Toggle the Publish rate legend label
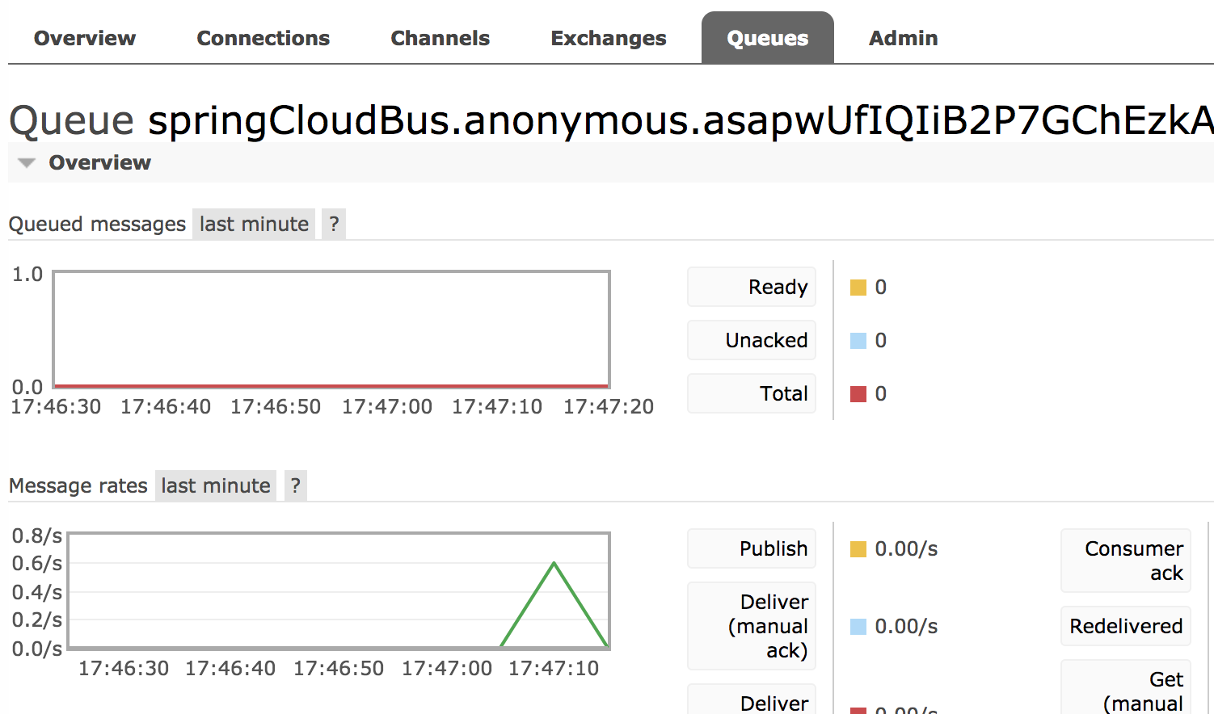 click(x=752, y=548)
